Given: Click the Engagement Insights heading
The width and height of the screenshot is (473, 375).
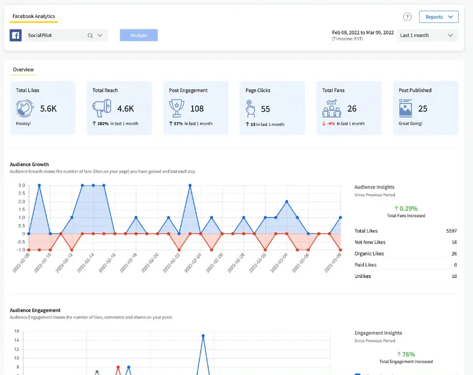Looking at the screenshot, I should coord(378,333).
